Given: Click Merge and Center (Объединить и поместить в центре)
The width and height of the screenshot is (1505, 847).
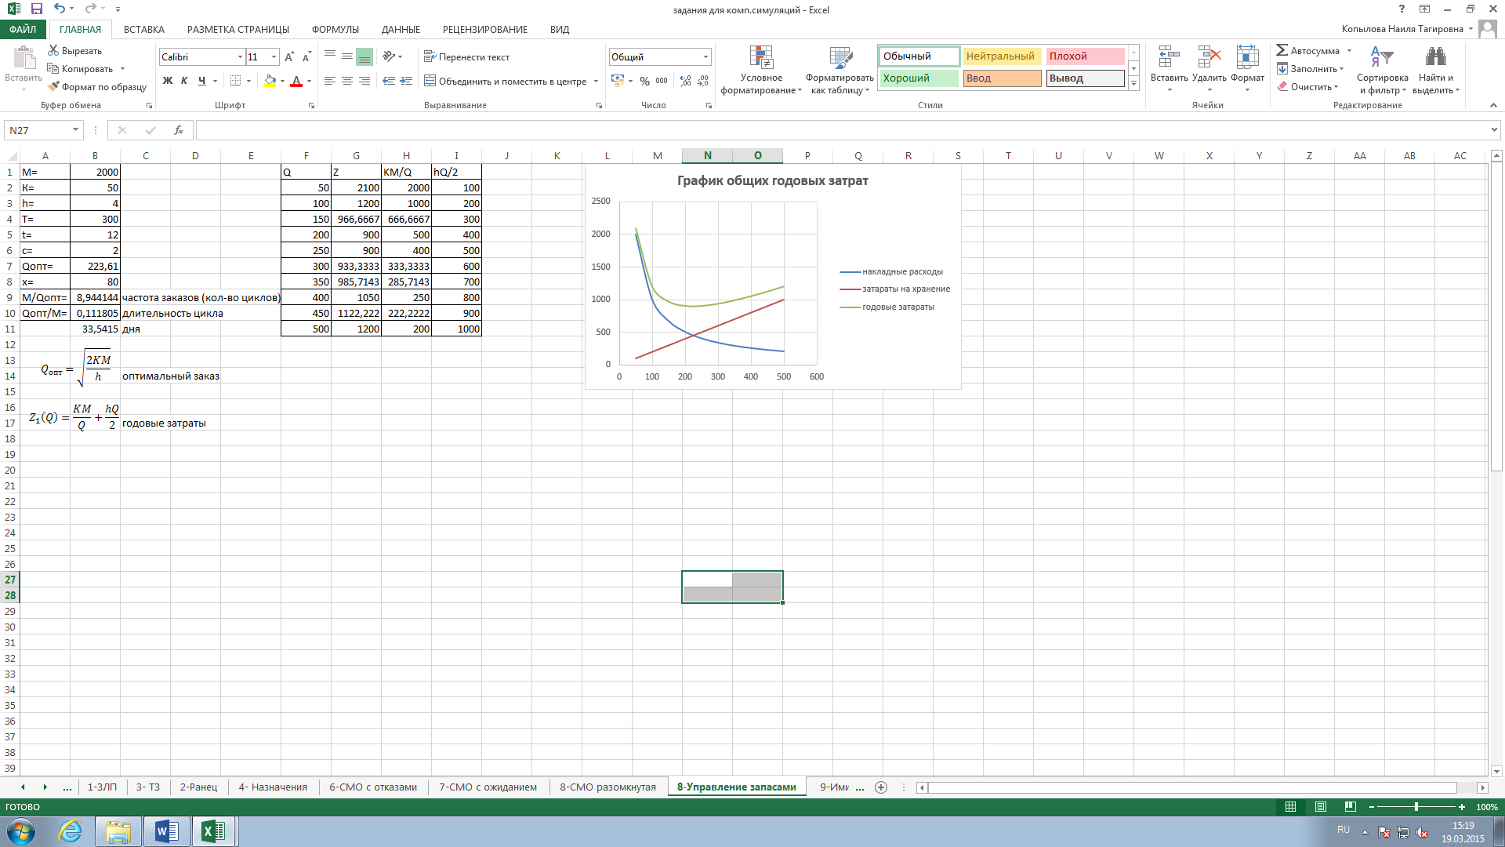Looking at the screenshot, I should [x=506, y=82].
